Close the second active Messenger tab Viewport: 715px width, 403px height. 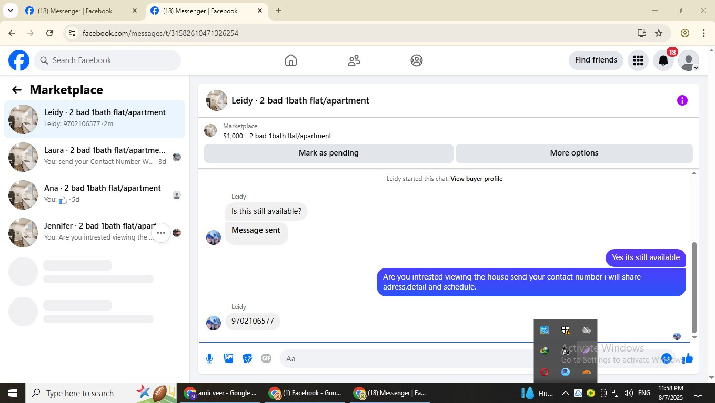click(x=260, y=11)
